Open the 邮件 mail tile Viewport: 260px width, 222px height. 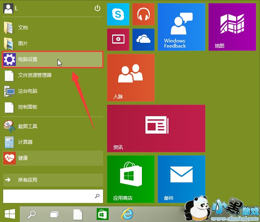182,179
